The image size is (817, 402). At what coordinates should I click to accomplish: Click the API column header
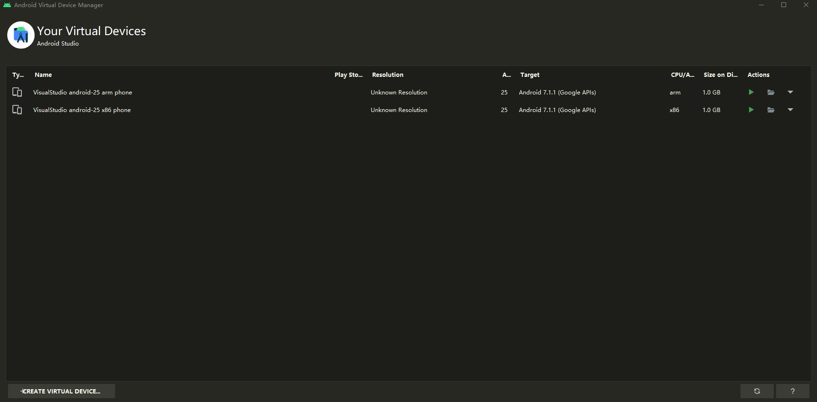(507, 75)
